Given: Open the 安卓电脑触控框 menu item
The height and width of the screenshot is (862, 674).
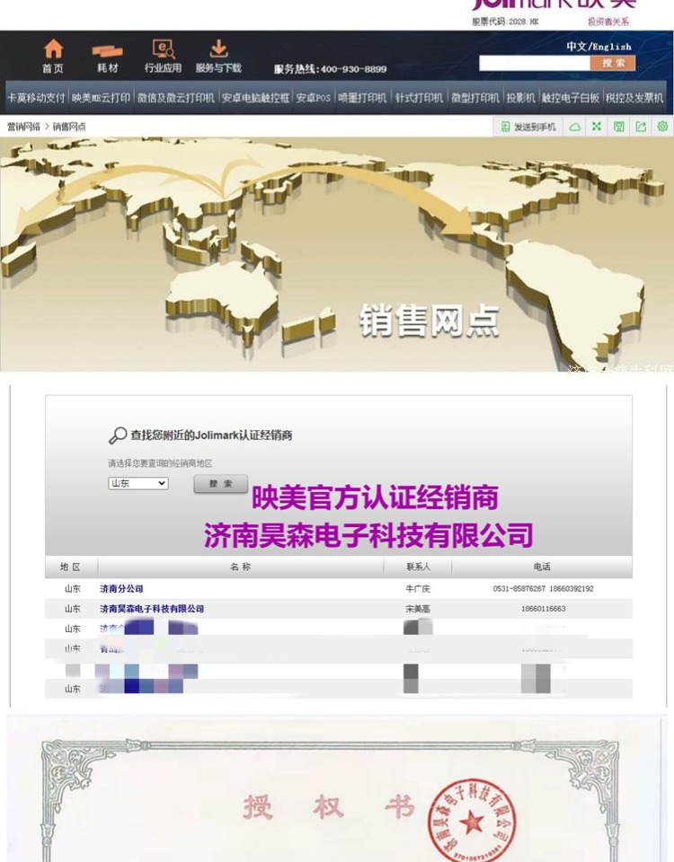Looking at the screenshot, I should 255,98.
